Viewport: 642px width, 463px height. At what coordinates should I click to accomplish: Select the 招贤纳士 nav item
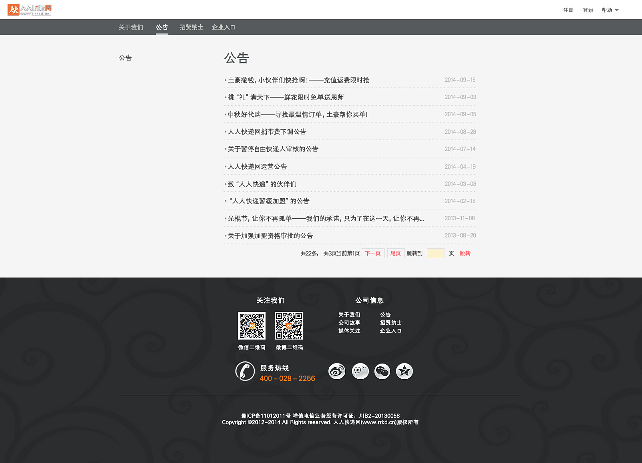(191, 27)
